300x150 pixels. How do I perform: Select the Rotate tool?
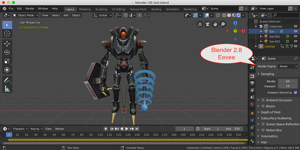tap(7, 52)
